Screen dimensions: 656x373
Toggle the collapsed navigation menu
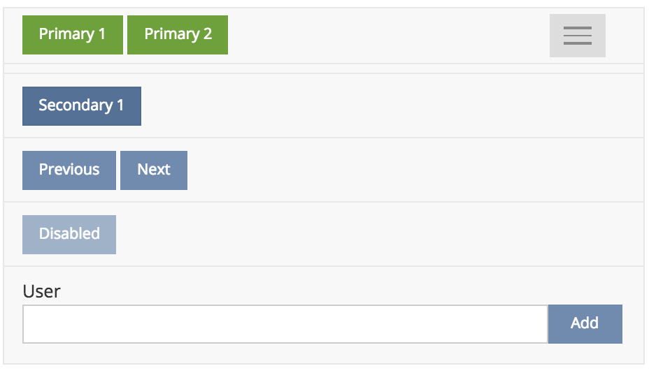[x=577, y=36]
